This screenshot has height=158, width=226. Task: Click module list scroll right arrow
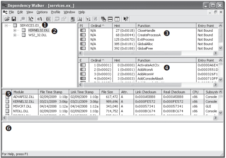[215, 118]
